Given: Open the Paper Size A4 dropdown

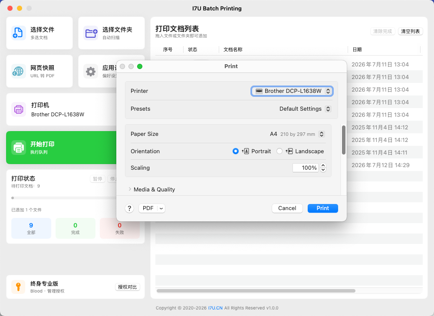Looking at the screenshot, I should pos(297,134).
